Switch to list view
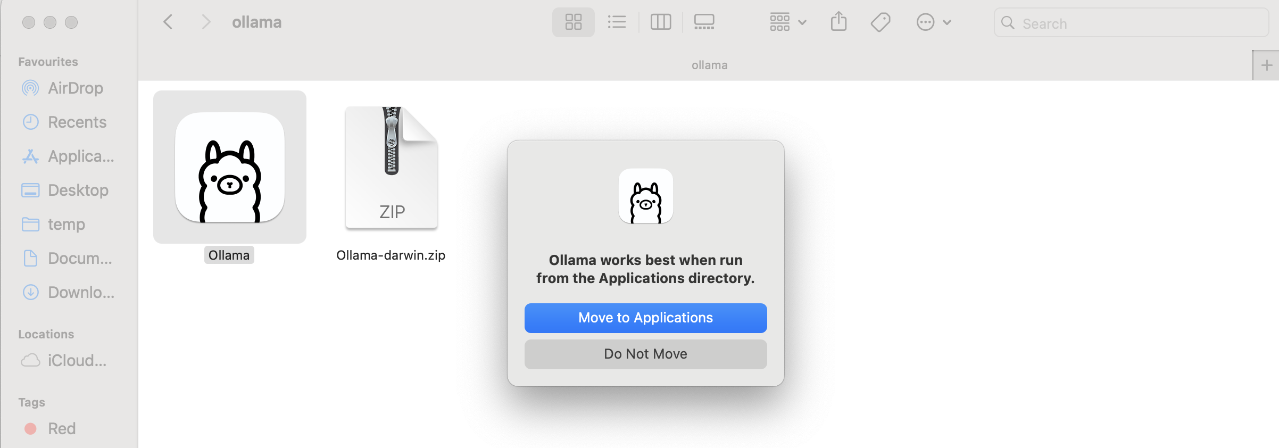The height and width of the screenshot is (448, 1279). pyautogui.click(x=617, y=22)
